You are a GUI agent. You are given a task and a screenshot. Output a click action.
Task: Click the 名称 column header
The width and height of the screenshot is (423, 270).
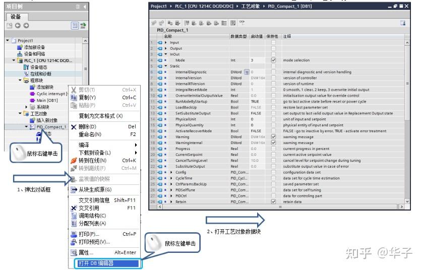point(197,36)
